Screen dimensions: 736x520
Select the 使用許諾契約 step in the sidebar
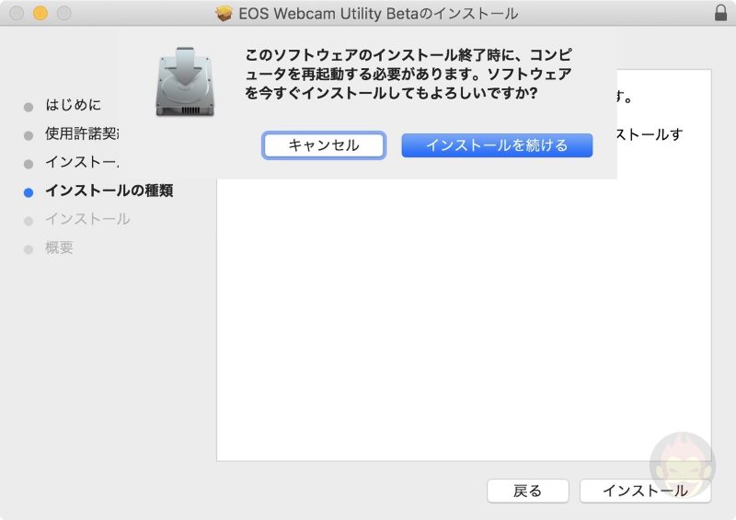click(x=82, y=133)
